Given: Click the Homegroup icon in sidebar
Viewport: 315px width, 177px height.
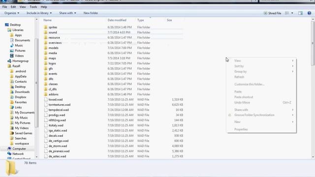Looking at the screenshot, I should click(x=9, y=61).
